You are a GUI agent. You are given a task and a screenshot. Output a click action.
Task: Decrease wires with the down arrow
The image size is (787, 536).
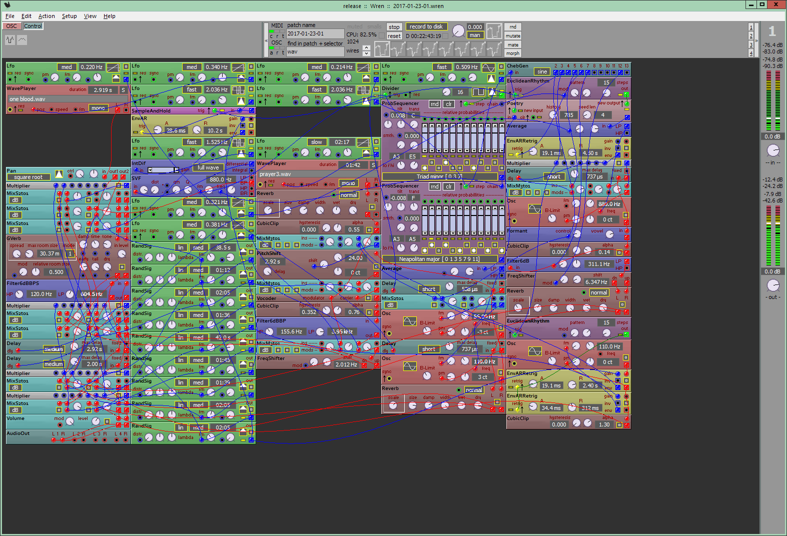pos(366,53)
